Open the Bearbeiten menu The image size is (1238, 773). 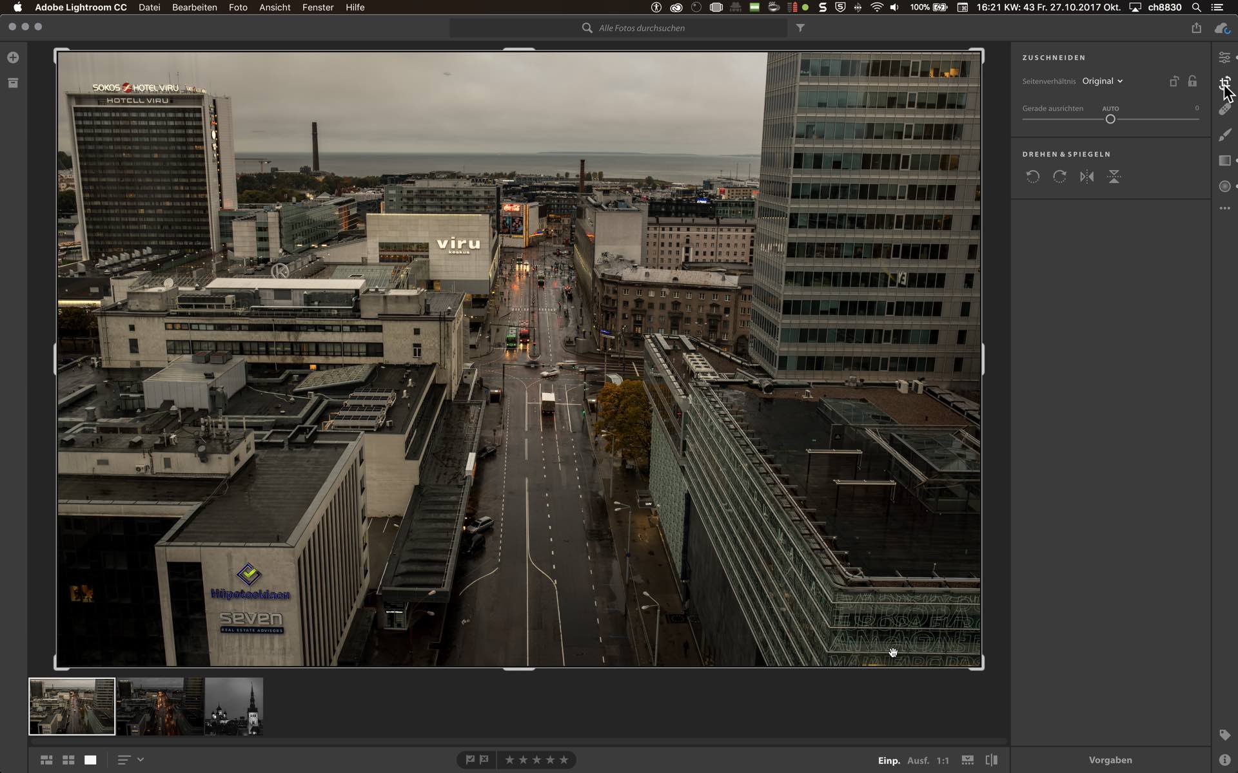coord(194,7)
